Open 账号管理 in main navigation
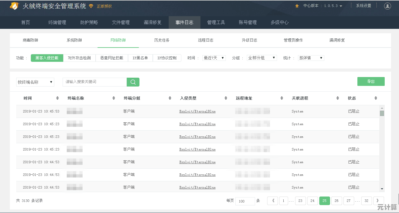Viewport: 399px width, 213px height. click(x=248, y=23)
